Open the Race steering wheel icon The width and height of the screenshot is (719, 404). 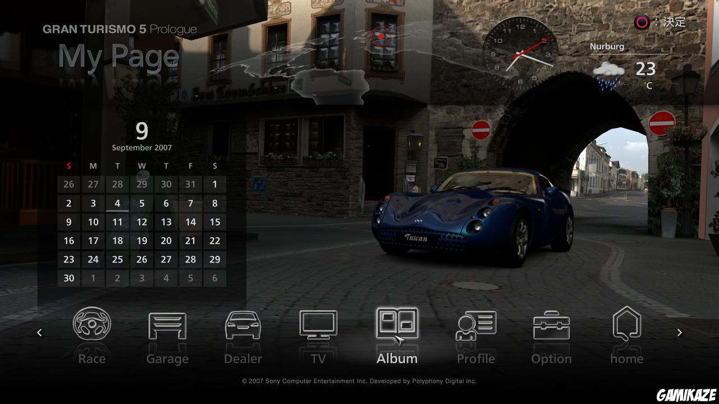pos(92,324)
